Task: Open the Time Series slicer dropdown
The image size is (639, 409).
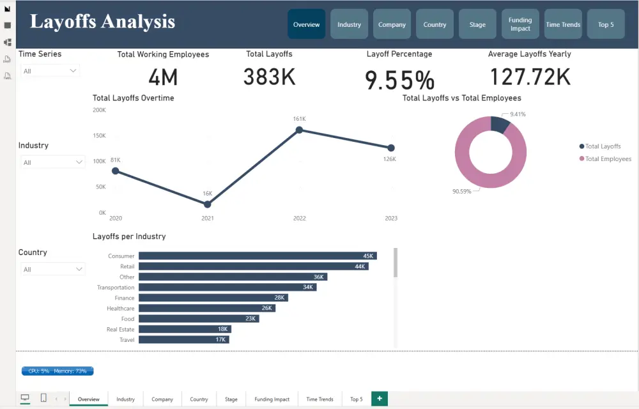Action: pos(72,70)
